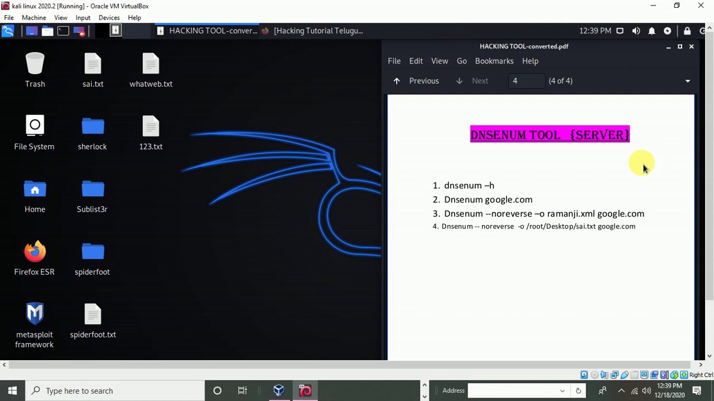Open the PDF viewer Help menu
This screenshot has width=714, height=401.
530,61
